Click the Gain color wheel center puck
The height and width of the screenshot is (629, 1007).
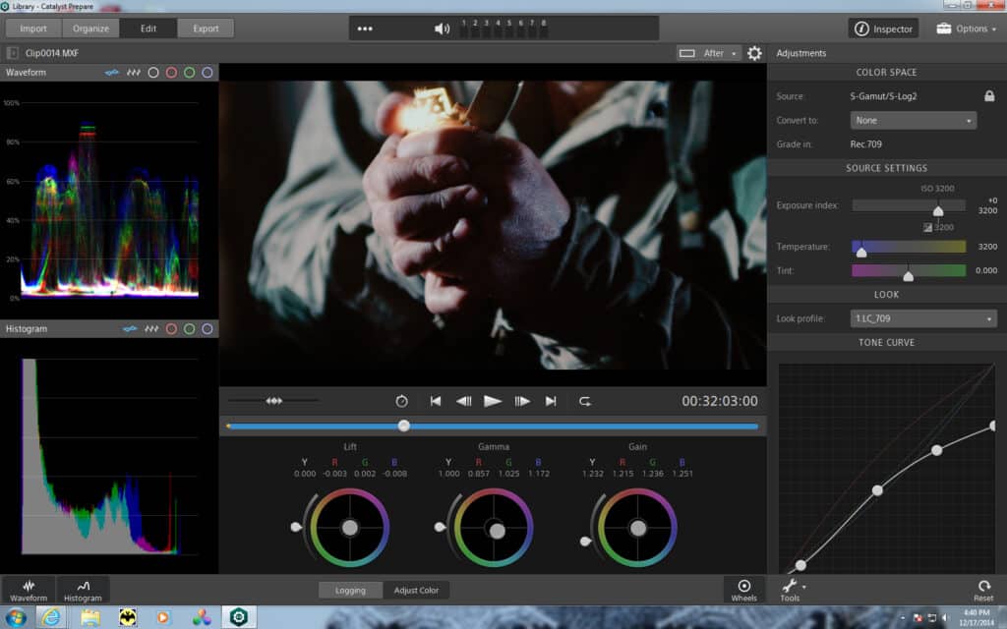click(637, 528)
